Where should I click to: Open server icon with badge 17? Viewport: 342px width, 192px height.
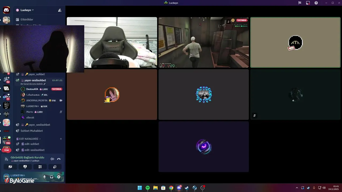coord(6,97)
